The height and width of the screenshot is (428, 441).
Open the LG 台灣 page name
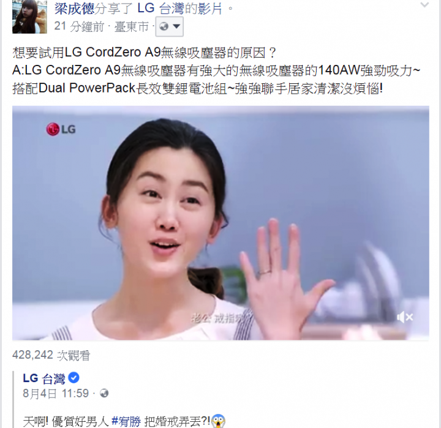[44, 378]
